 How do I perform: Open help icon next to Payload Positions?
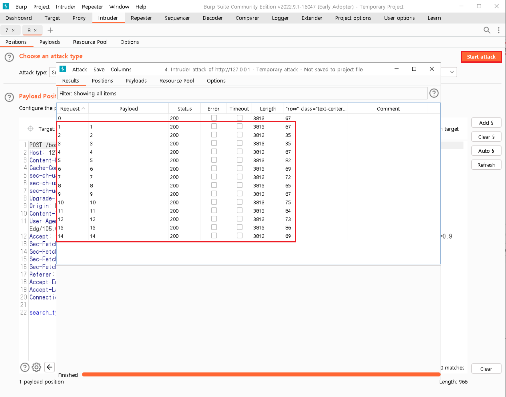[9, 97]
